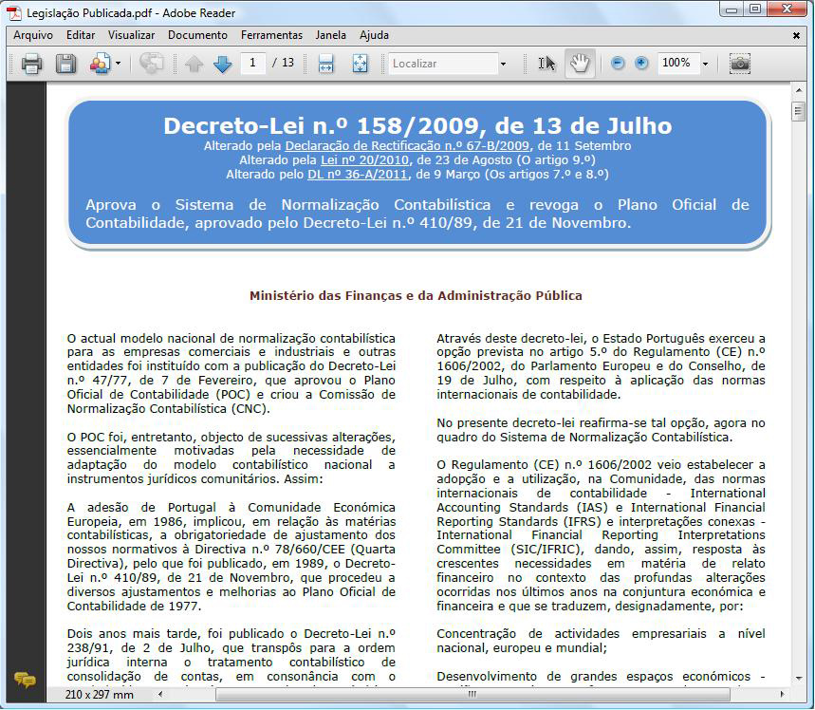
Task: Open the Visualizar menu
Action: click(131, 35)
